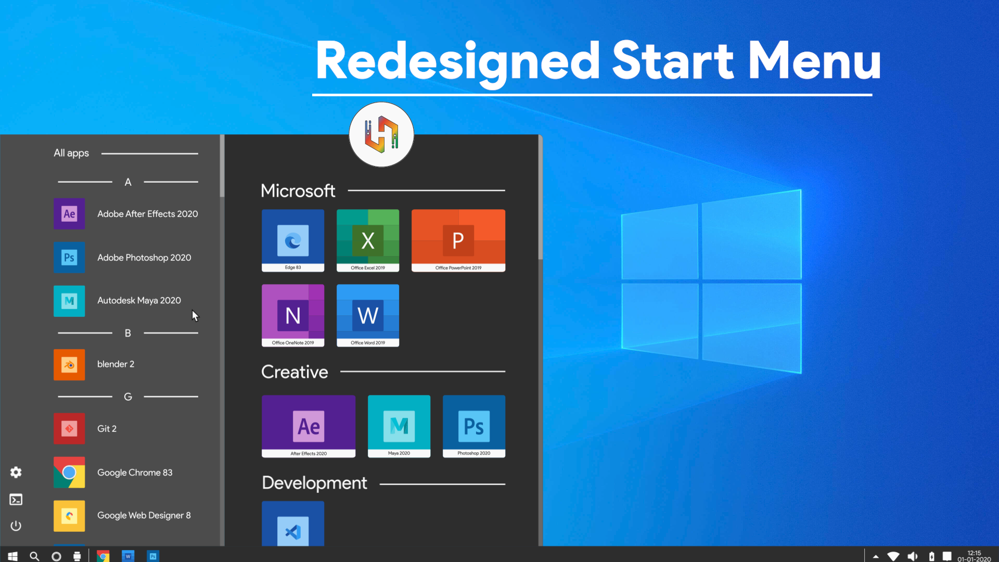Open Task View on the taskbar
This screenshot has height=562, width=999.
pos(77,556)
